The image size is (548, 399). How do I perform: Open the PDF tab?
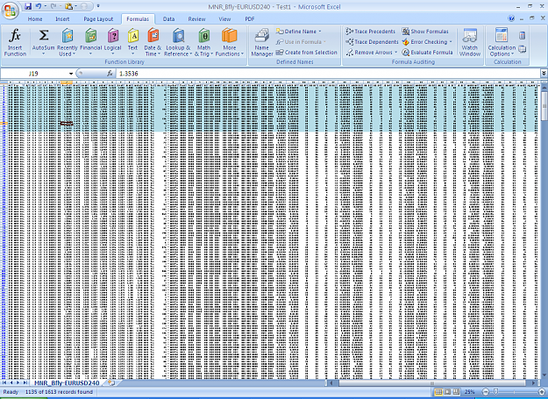click(x=250, y=19)
